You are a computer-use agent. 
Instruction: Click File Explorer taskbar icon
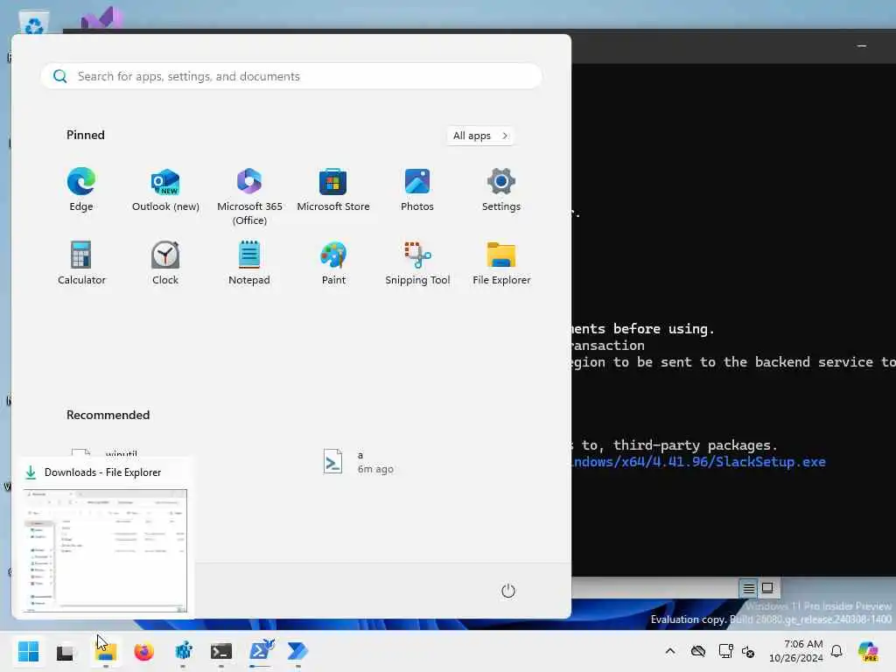[x=106, y=651]
